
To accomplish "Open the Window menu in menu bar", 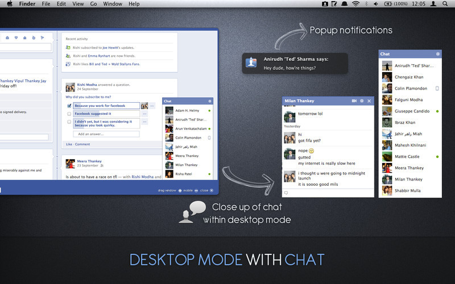I will [x=113, y=4].
